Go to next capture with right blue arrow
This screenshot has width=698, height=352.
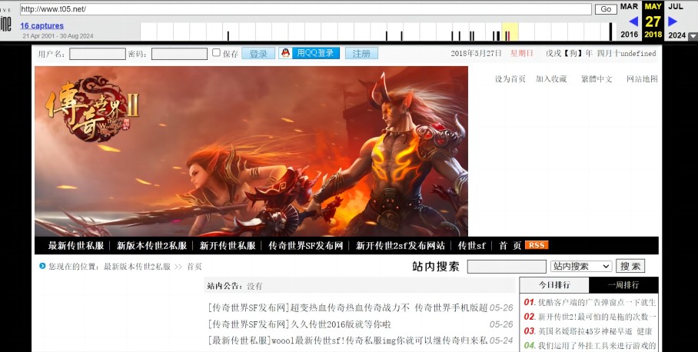pos(673,22)
